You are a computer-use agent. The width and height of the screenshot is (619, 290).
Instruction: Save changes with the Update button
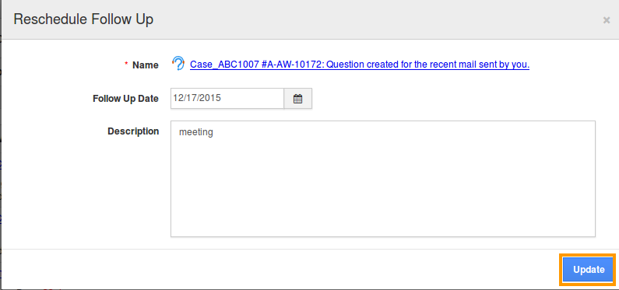(x=589, y=270)
